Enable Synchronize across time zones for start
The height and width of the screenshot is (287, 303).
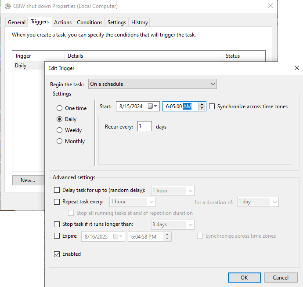tap(213, 107)
